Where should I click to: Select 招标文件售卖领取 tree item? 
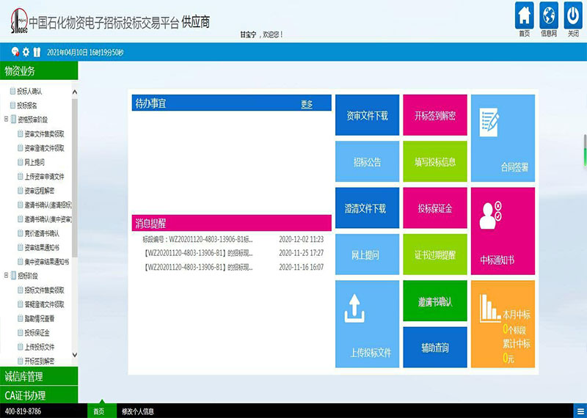pos(44,290)
